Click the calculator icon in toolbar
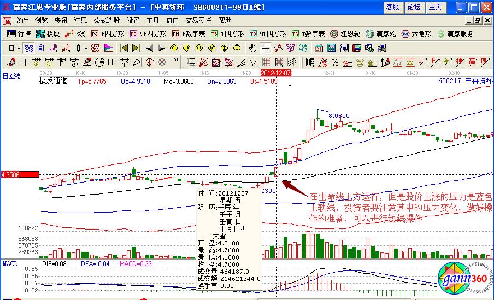 pyautogui.click(x=331, y=48)
